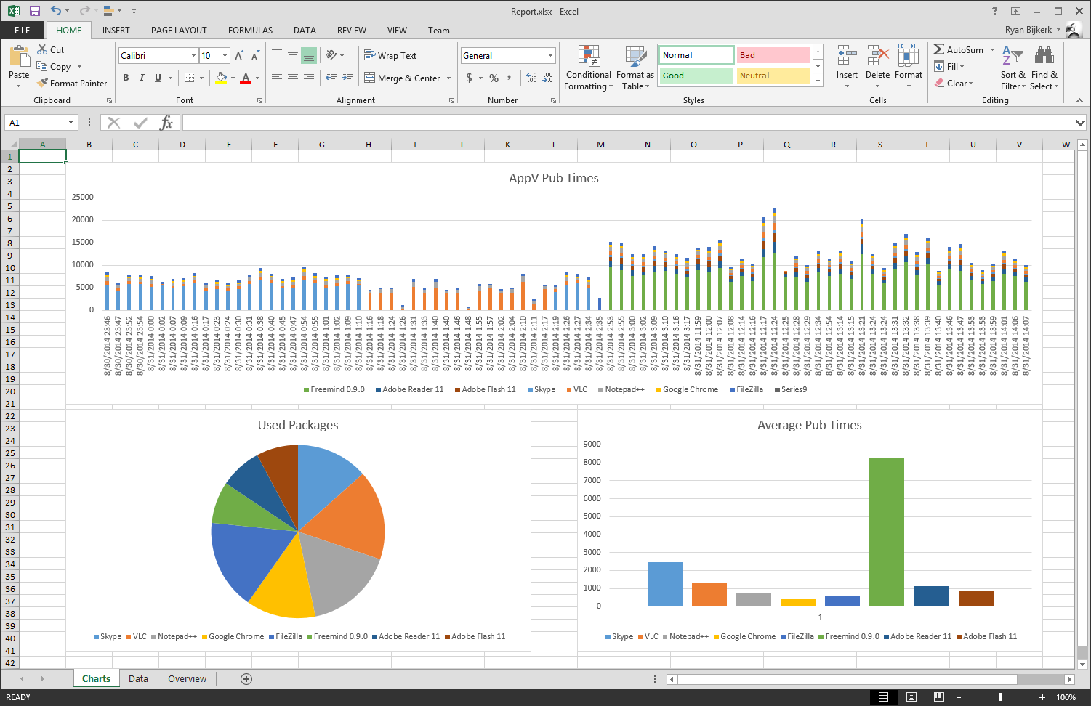Switch to Page Break Preview in status bar
1091x706 pixels.
coord(939,697)
